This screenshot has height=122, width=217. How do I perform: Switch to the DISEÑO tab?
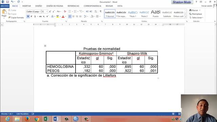point(39,6)
